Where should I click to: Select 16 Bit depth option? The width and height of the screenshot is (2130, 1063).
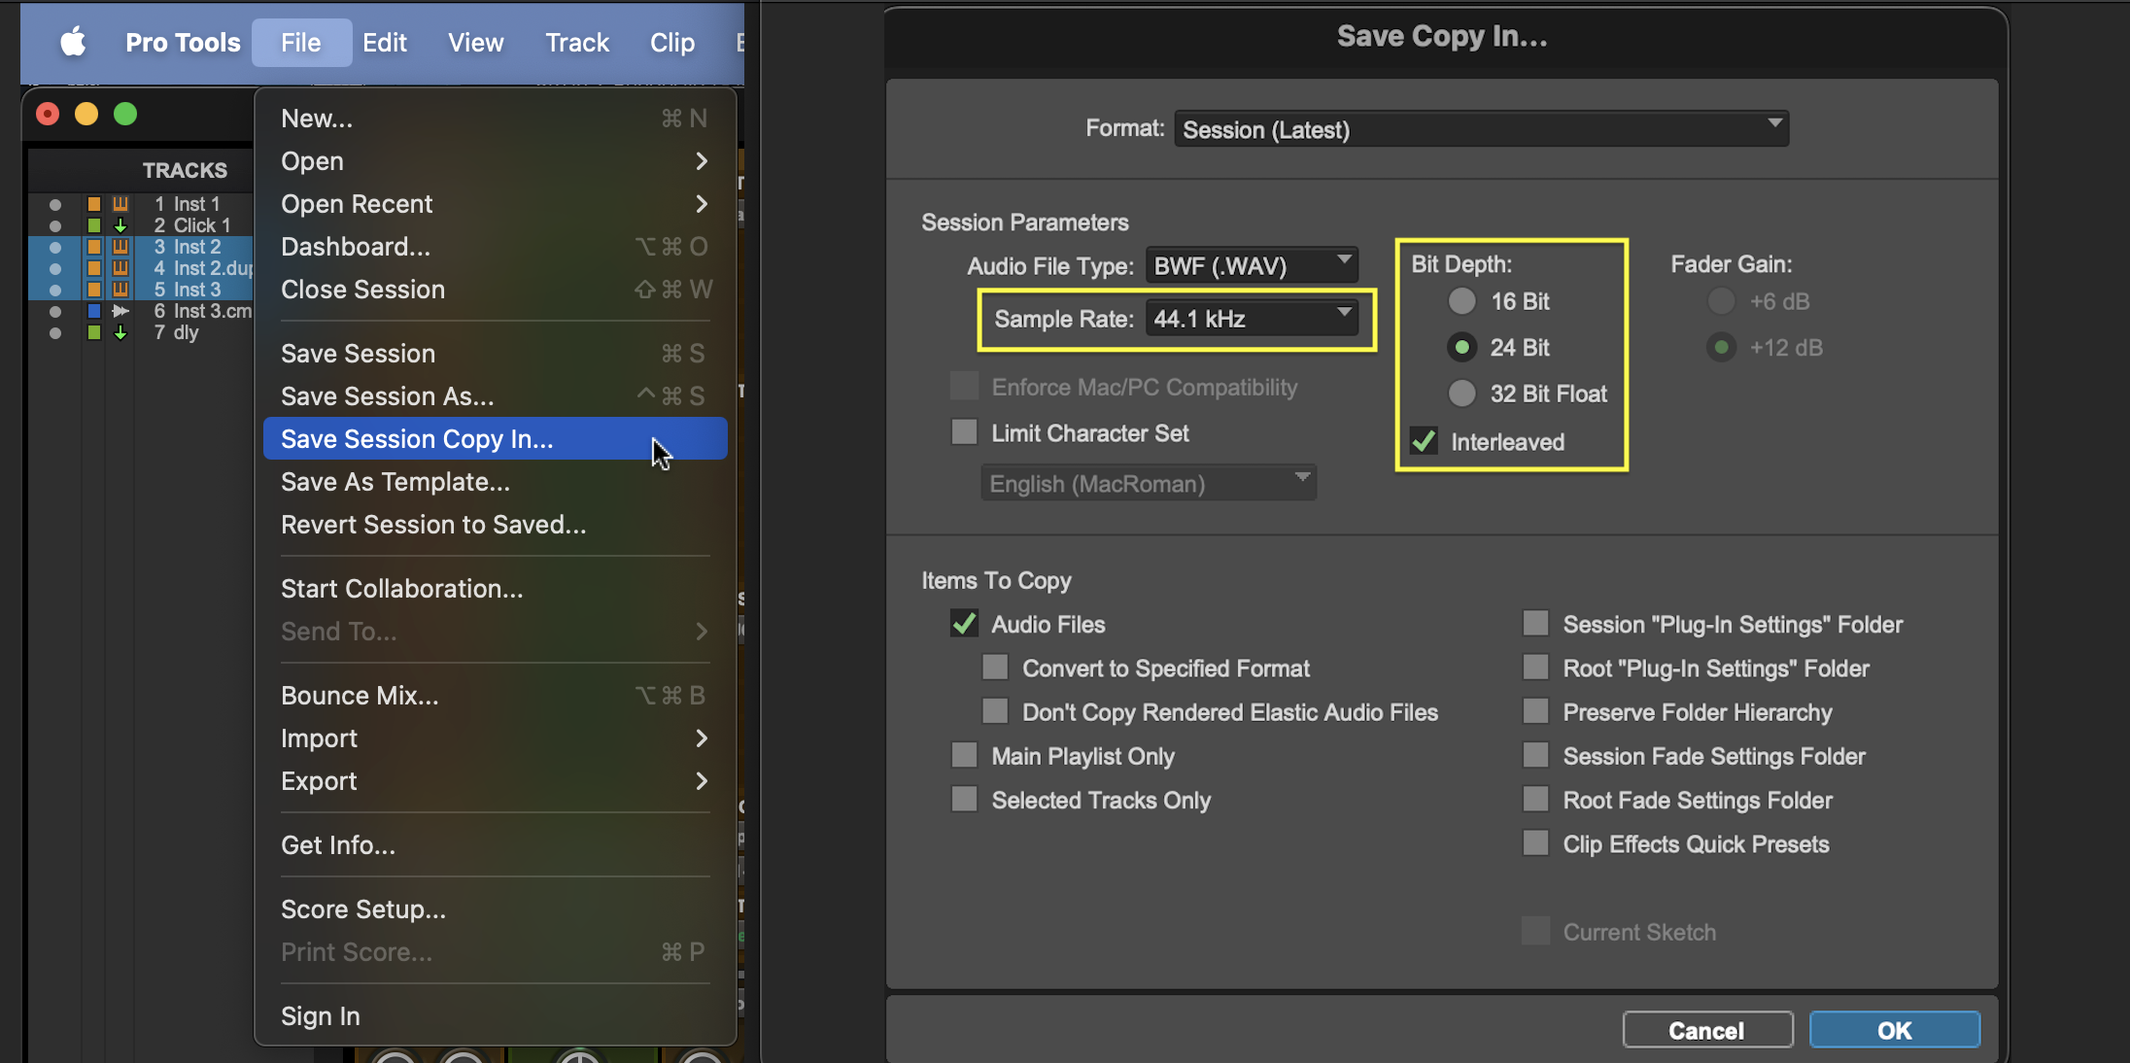point(1461,301)
